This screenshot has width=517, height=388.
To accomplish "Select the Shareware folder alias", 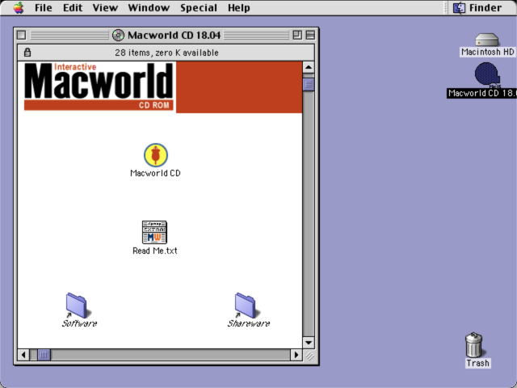I will [x=246, y=306].
